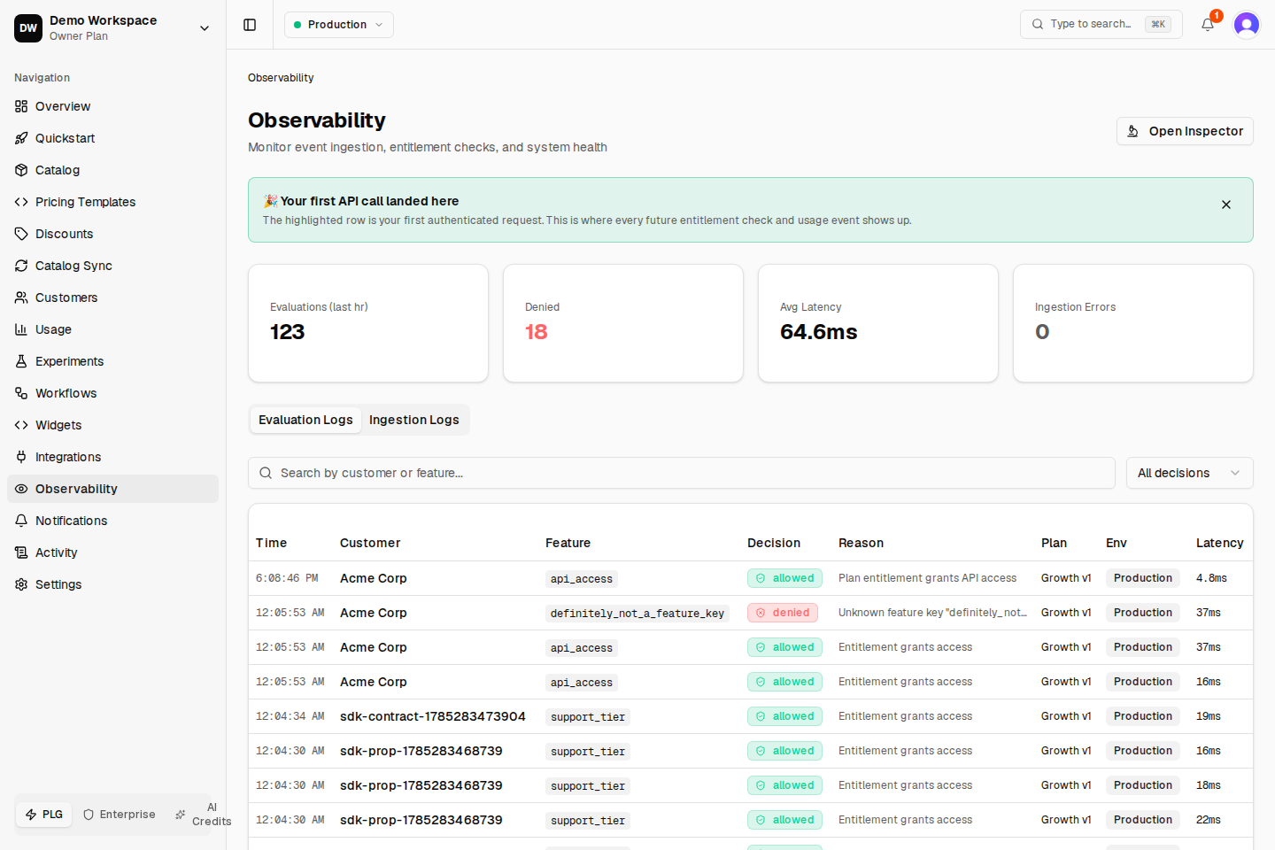Click the Denied 18 stat card

coord(623,323)
